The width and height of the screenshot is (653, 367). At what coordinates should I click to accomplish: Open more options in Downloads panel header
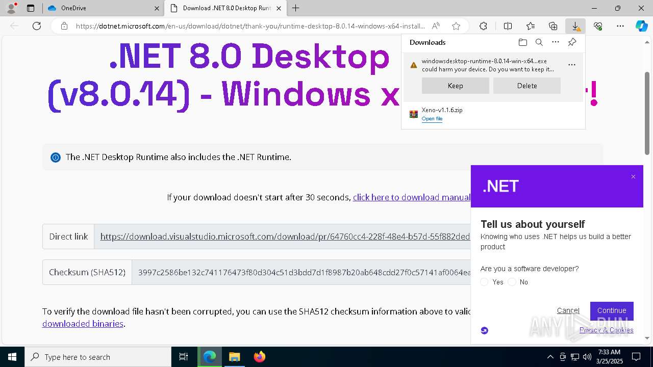556,42
